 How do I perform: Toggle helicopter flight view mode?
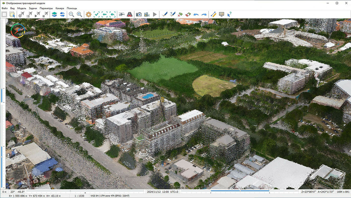point(122,14)
